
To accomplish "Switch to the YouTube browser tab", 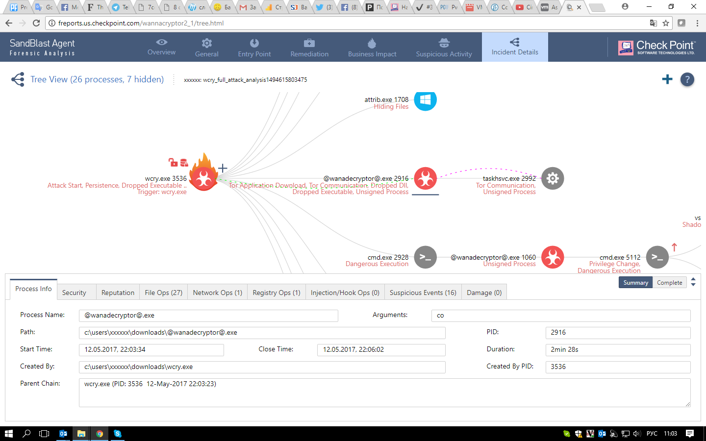I will click(524, 7).
